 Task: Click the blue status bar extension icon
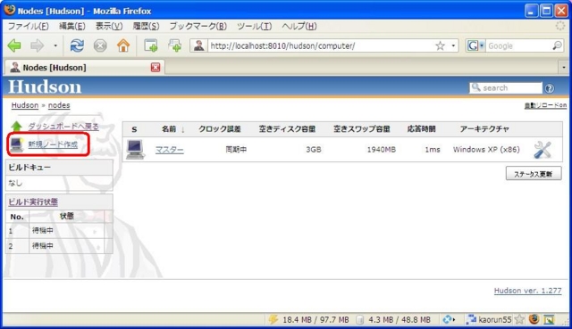click(x=449, y=319)
